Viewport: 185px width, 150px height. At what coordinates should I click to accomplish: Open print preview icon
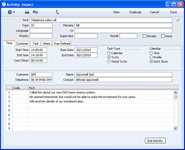point(35,12)
